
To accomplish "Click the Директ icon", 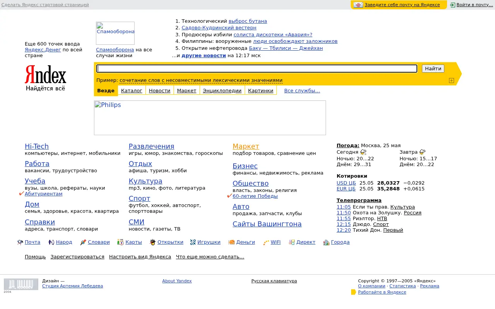I will (292, 243).
